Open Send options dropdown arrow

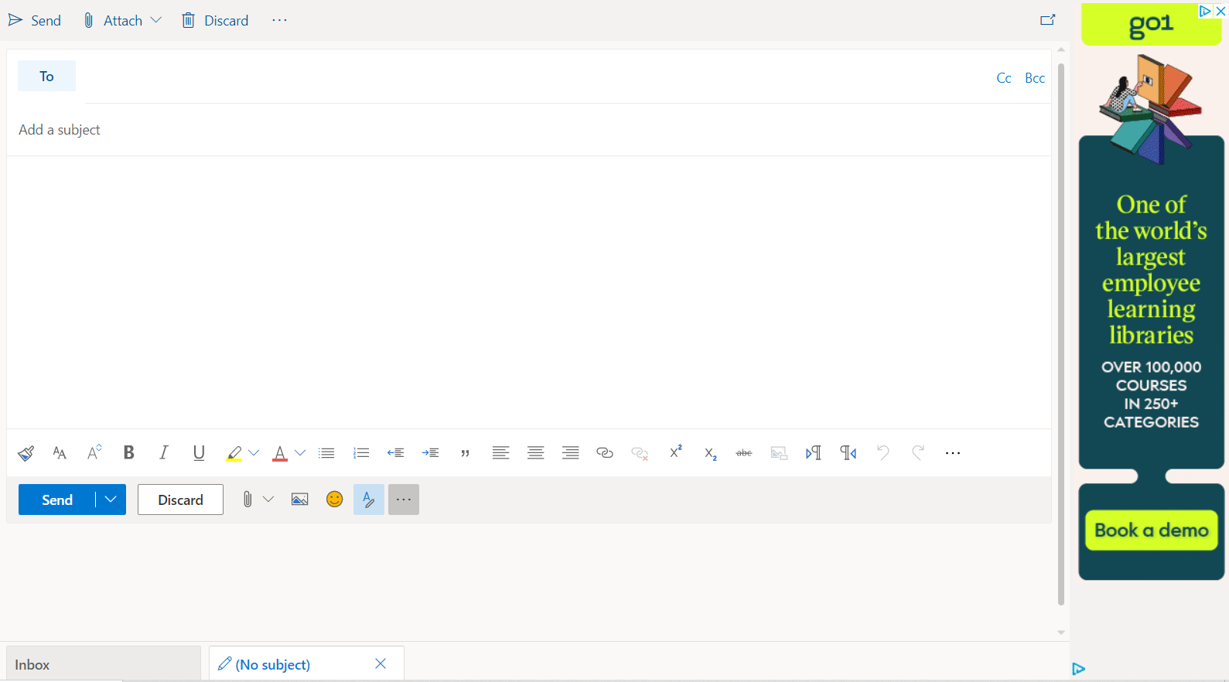111,500
